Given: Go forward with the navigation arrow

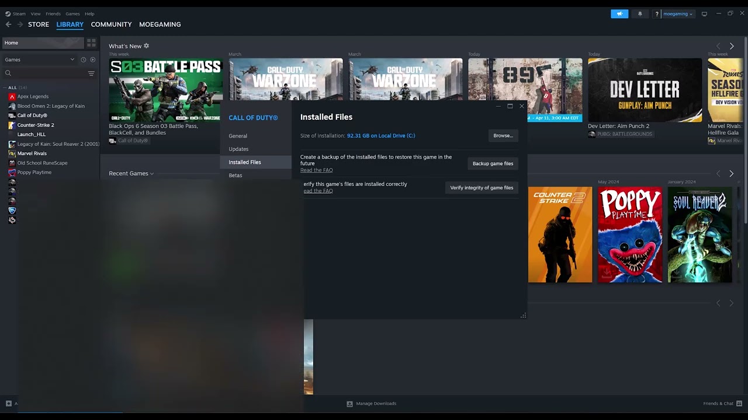Looking at the screenshot, I should pyautogui.click(x=20, y=24).
